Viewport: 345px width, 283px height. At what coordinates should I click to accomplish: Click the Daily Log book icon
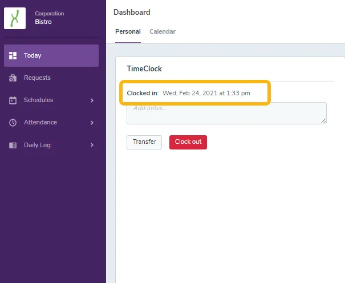[x=13, y=145]
